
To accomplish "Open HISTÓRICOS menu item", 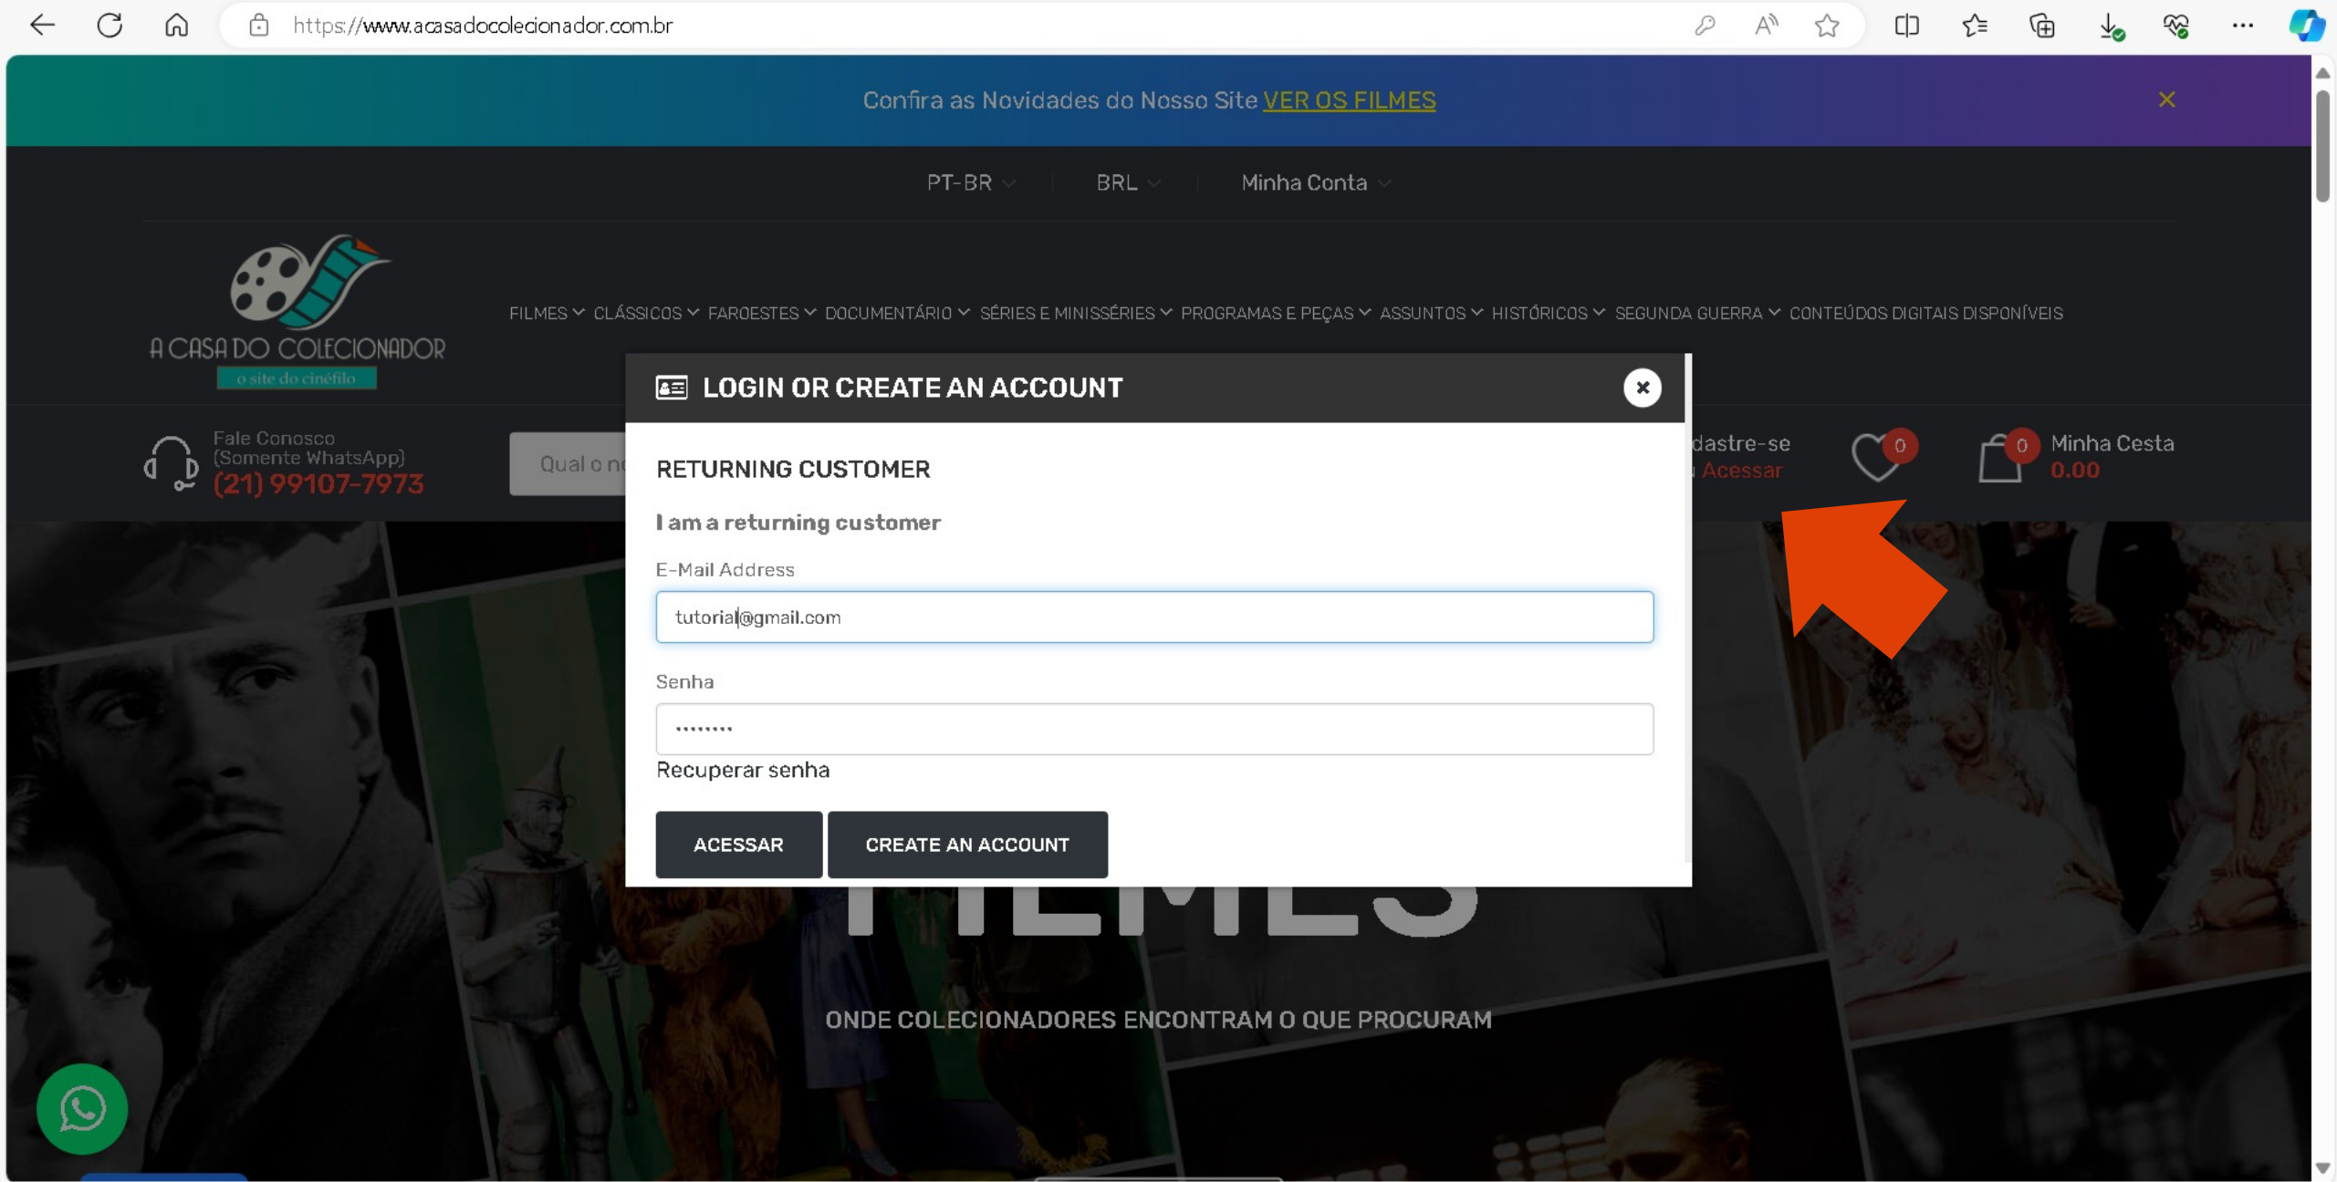I will coord(1549,313).
